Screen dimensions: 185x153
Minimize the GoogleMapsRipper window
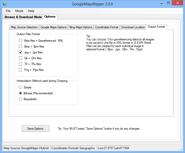tap(162, 3)
